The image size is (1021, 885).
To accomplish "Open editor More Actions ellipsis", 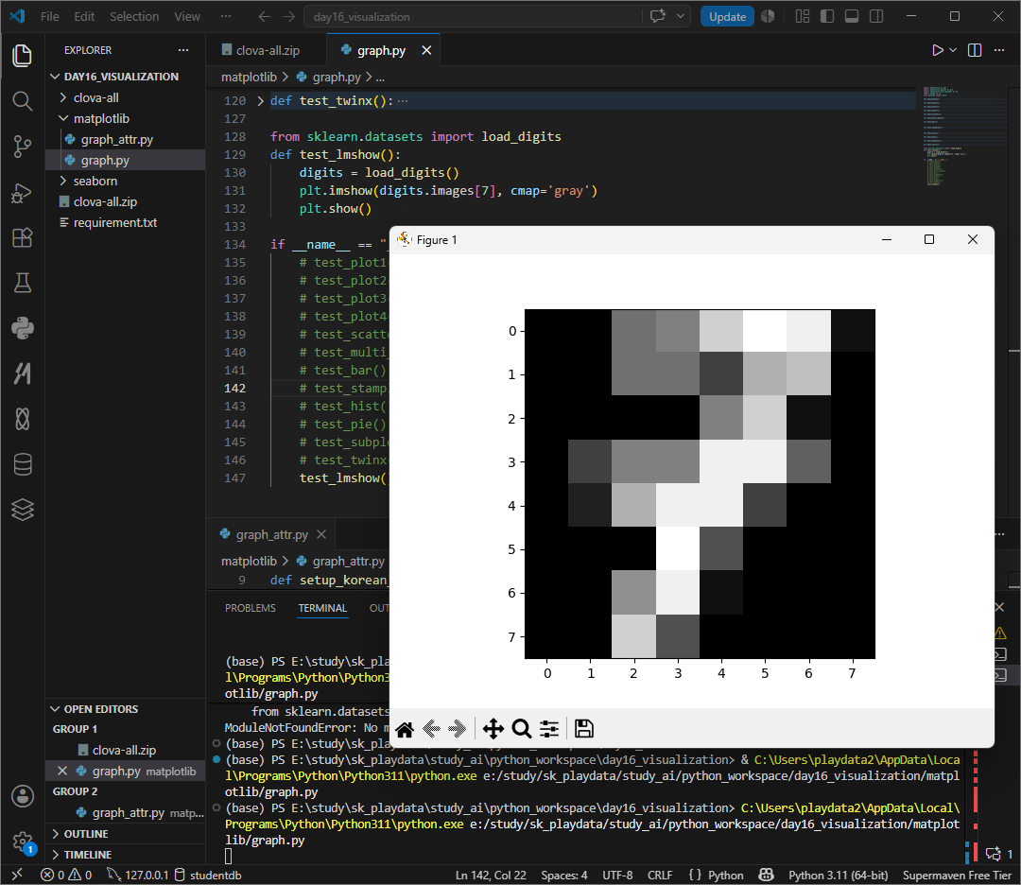I will tap(999, 50).
